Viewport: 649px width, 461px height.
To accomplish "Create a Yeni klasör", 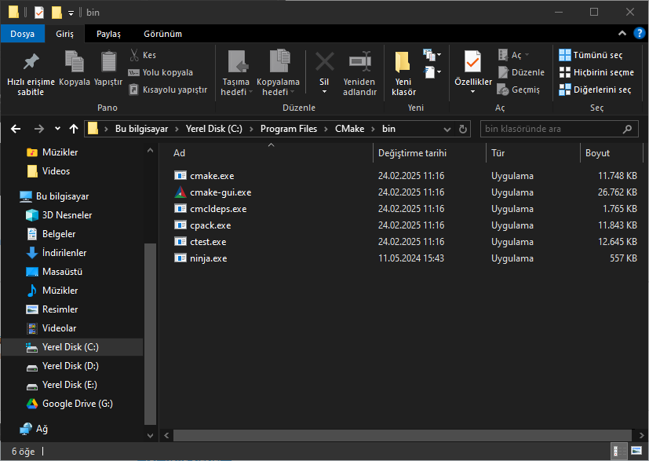I will point(403,74).
